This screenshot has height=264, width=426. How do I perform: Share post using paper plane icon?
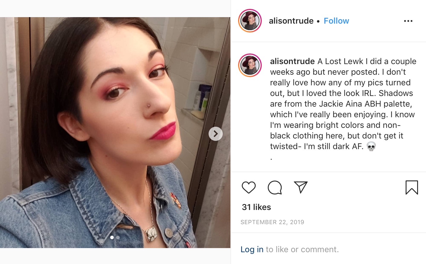tap(301, 187)
